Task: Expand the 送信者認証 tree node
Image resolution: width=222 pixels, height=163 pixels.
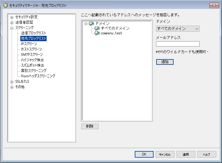Action: click(x=12, y=22)
